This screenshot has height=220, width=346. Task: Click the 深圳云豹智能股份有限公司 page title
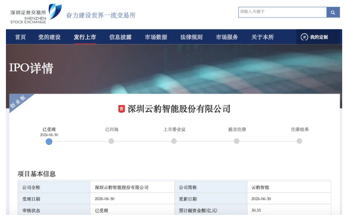179,109
